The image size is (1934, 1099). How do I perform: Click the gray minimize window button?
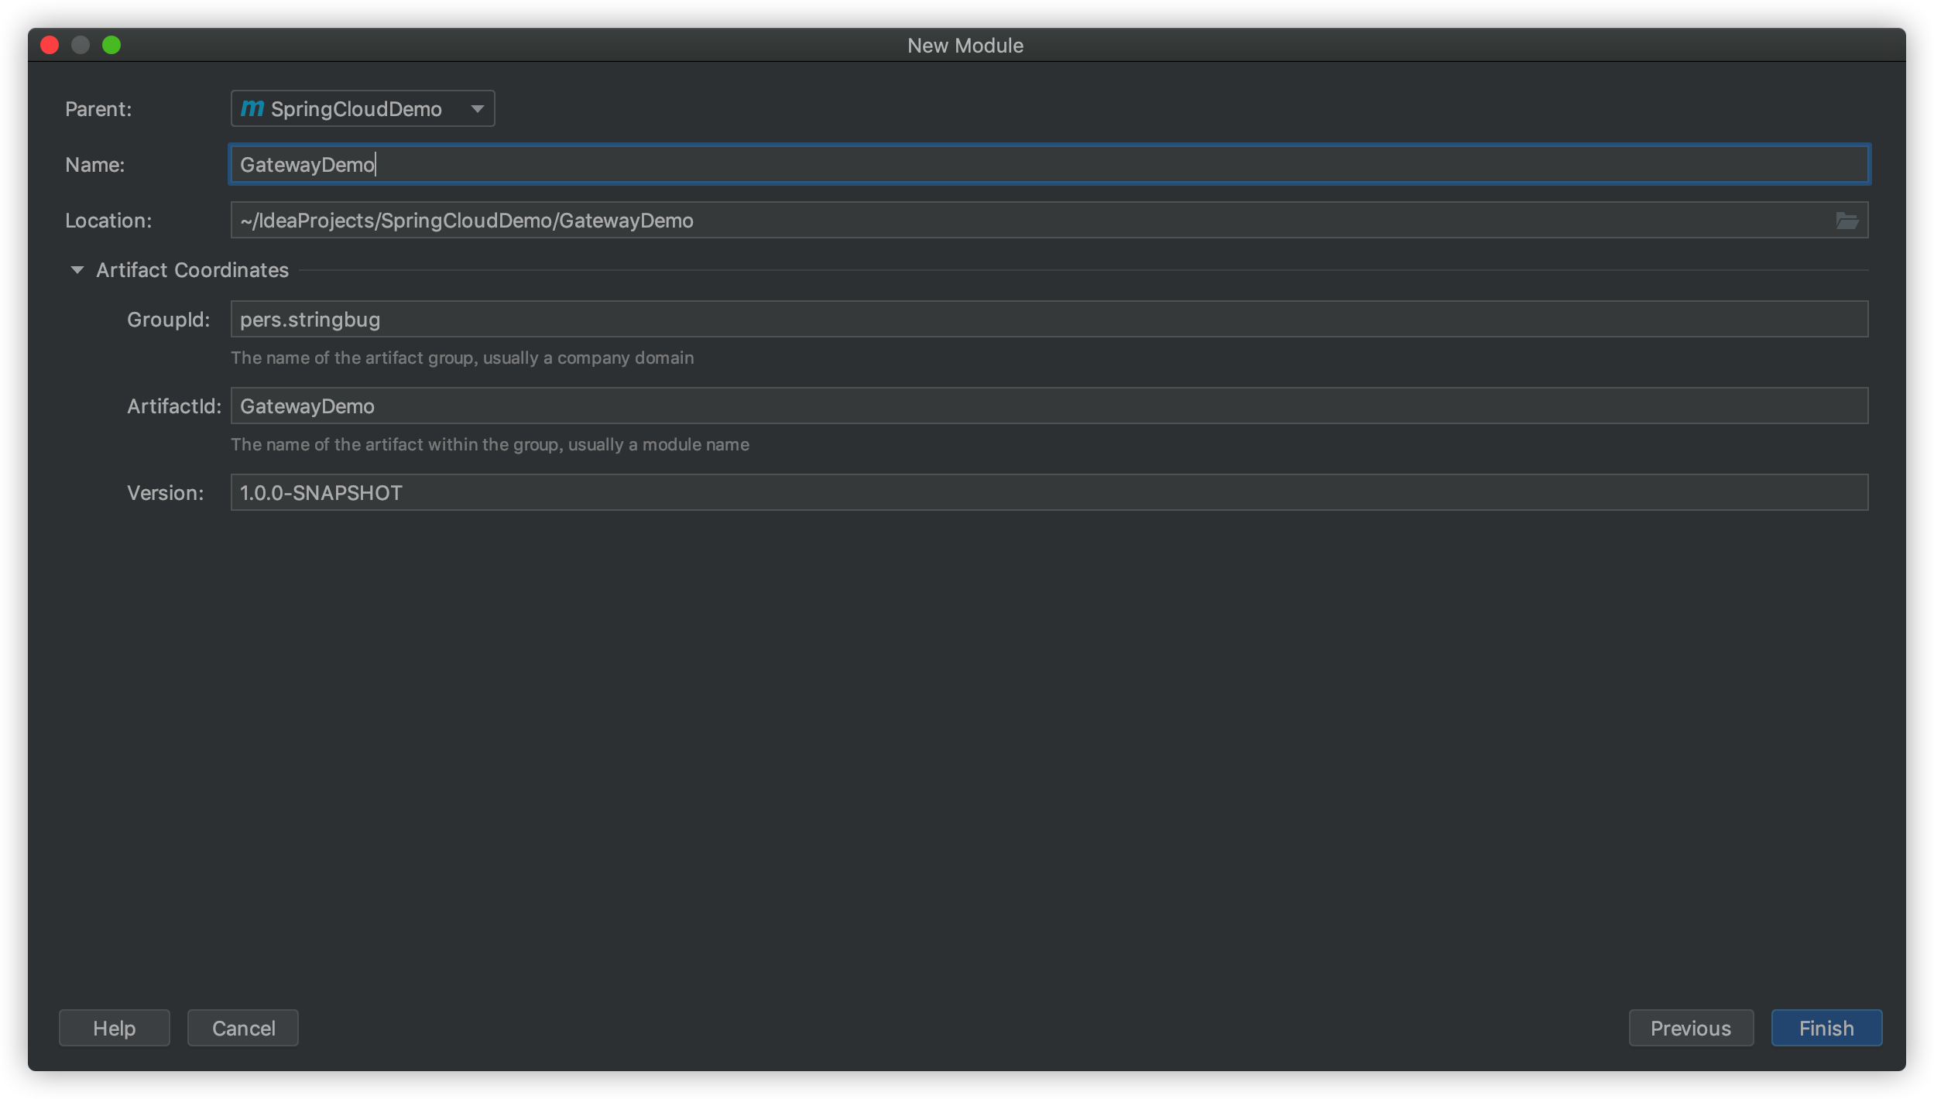(81, 45)
